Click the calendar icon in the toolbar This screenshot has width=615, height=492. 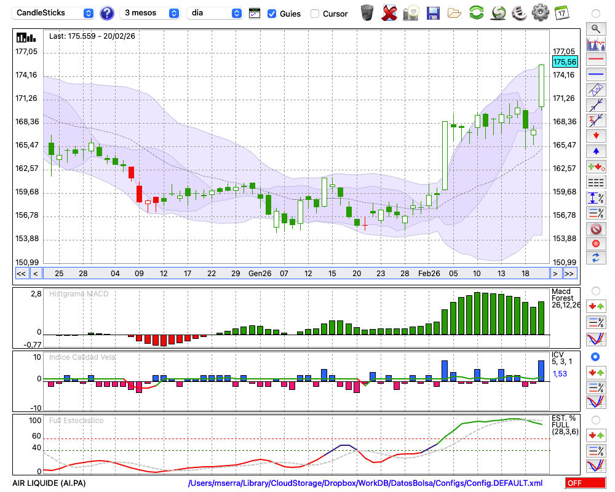coord(561,13)
